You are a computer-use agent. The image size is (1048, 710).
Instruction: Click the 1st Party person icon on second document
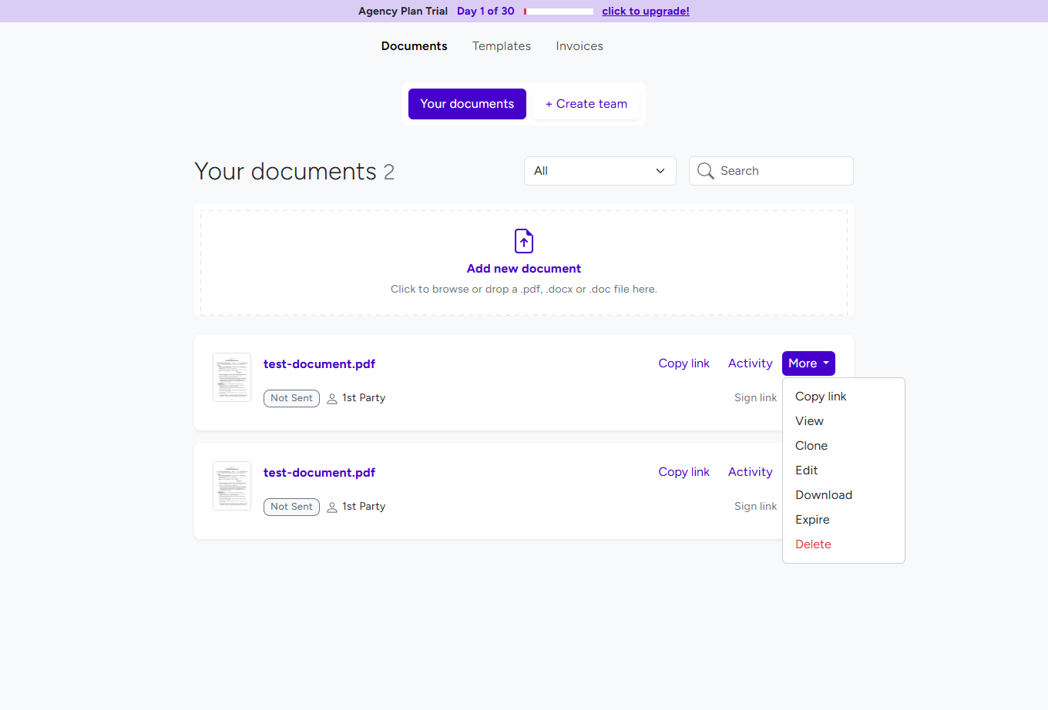pos(331,507)
